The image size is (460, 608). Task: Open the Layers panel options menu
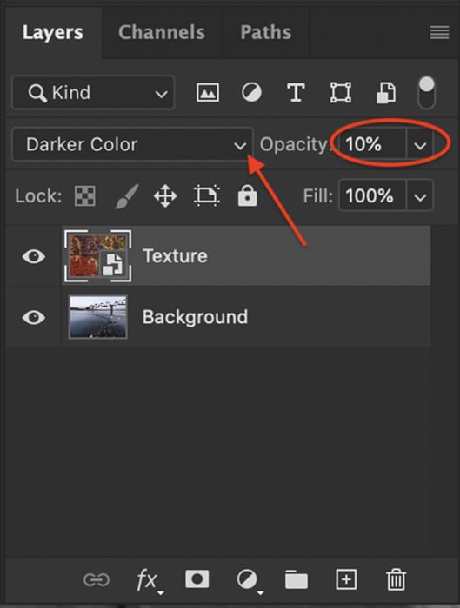(439, 32)
